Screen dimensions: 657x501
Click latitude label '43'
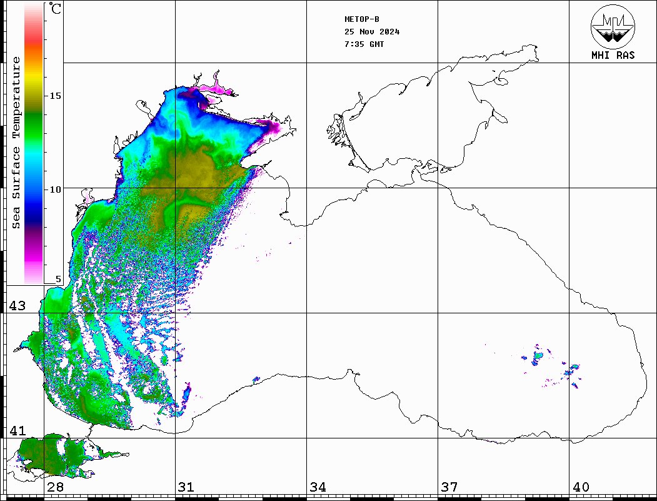click(x=18, y=306)
